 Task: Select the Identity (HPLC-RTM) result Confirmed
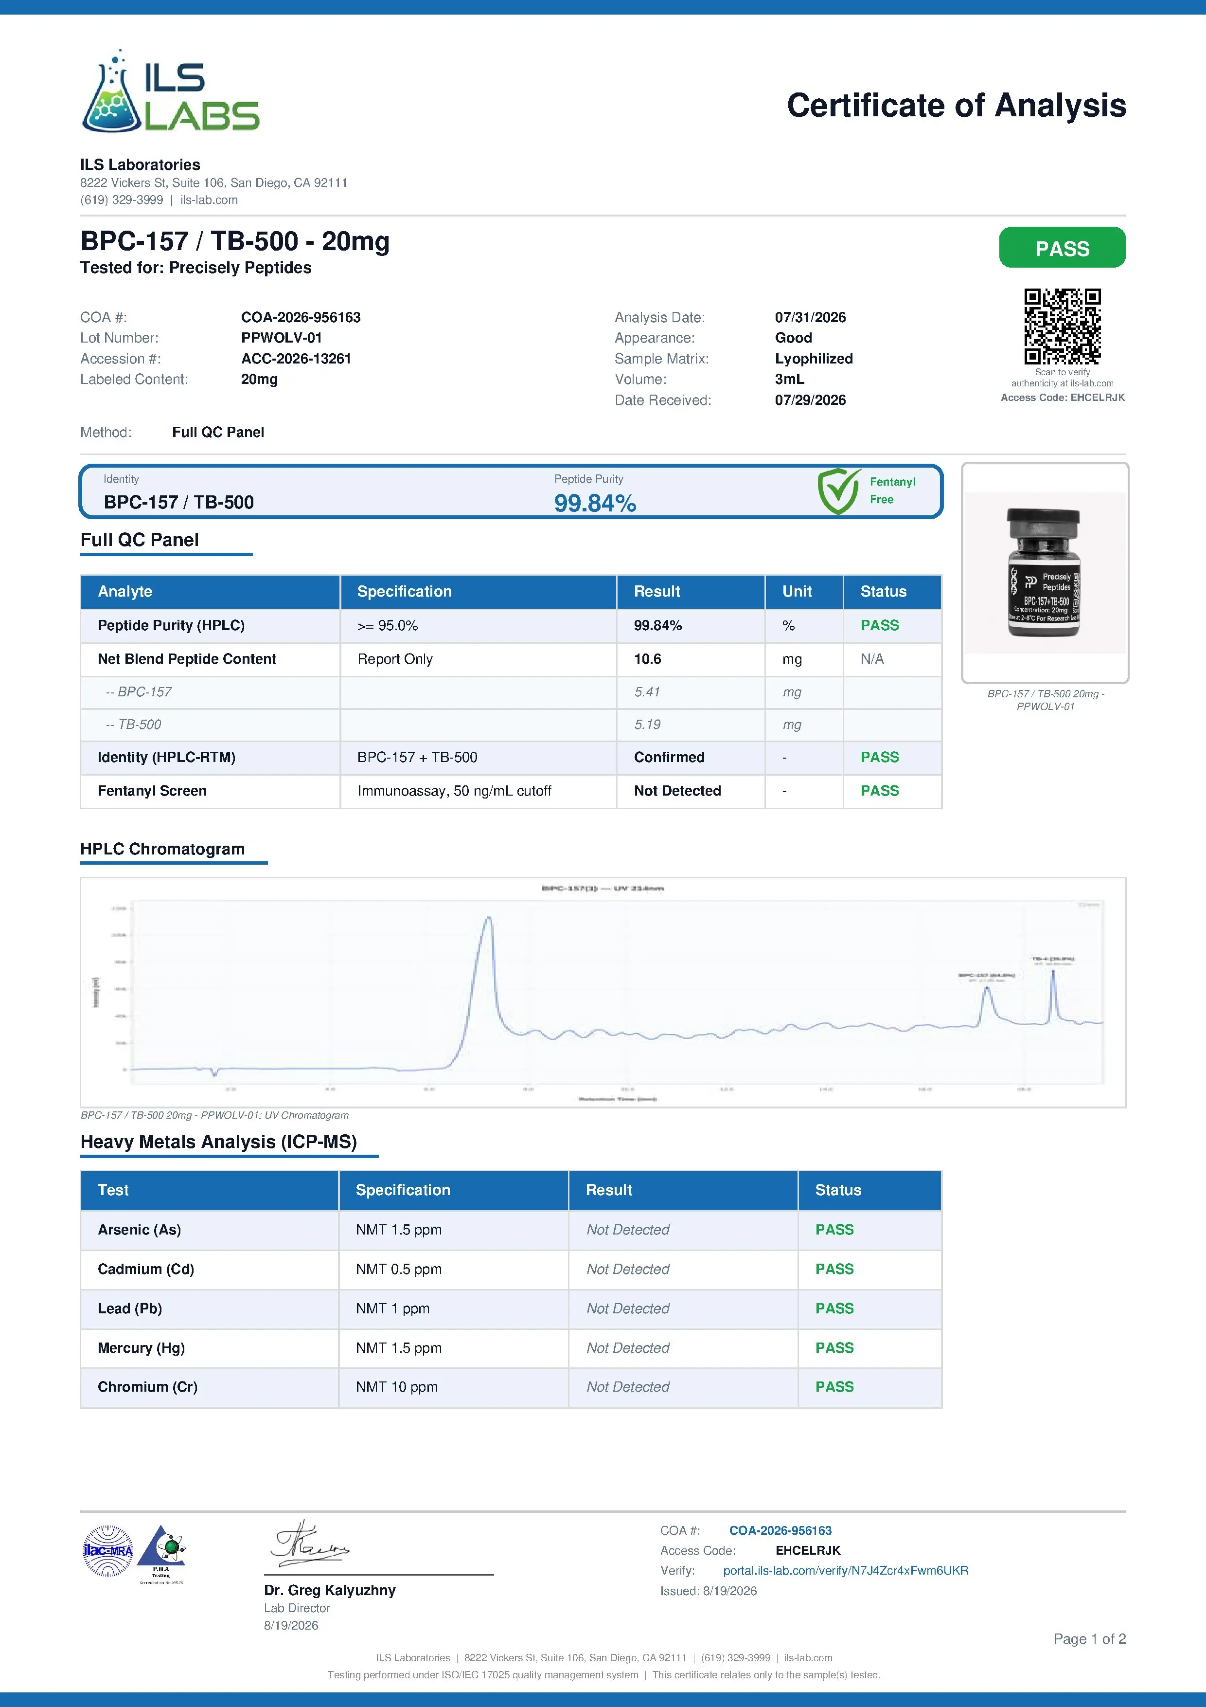pos(669,758)
